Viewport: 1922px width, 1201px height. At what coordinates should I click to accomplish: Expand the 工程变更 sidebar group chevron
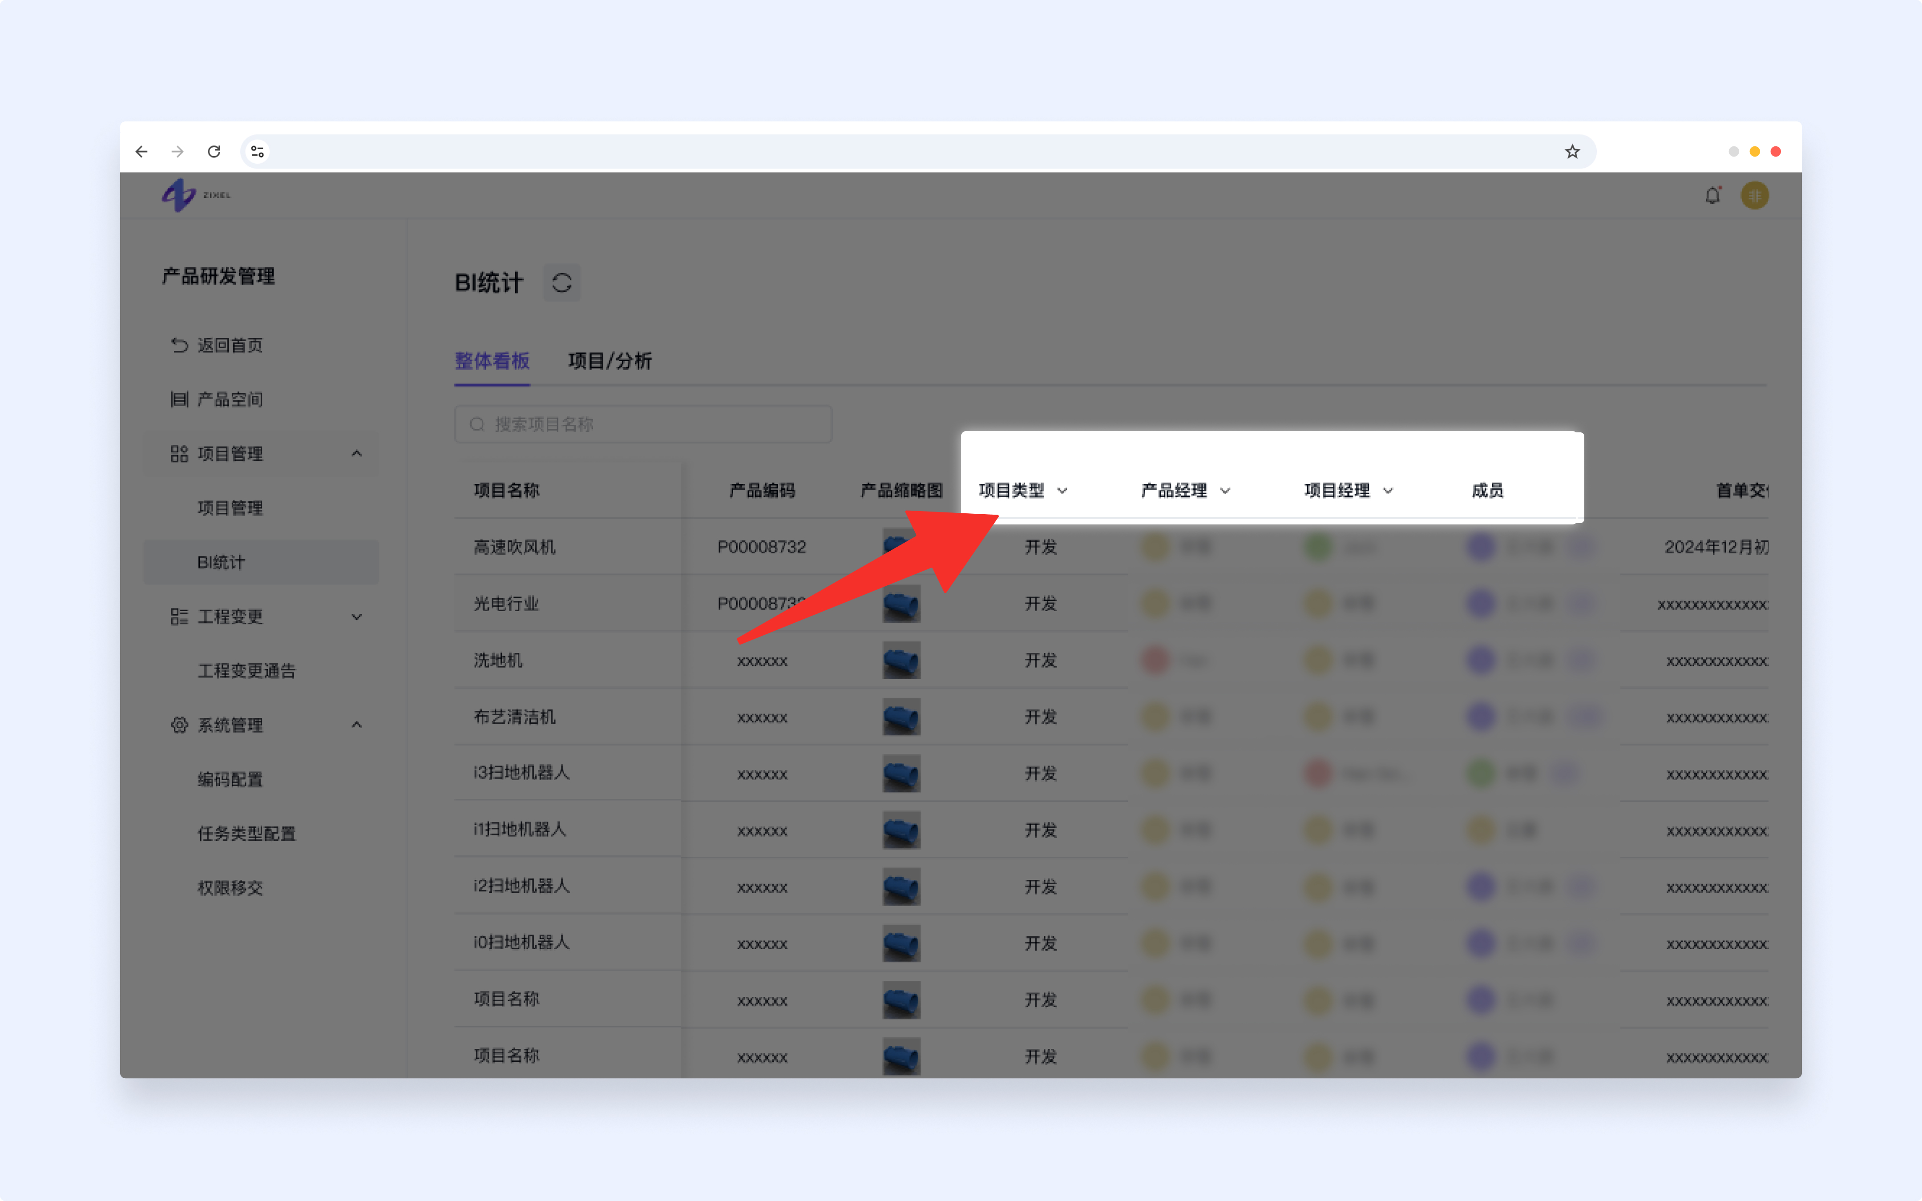click(x=357, y=617)
